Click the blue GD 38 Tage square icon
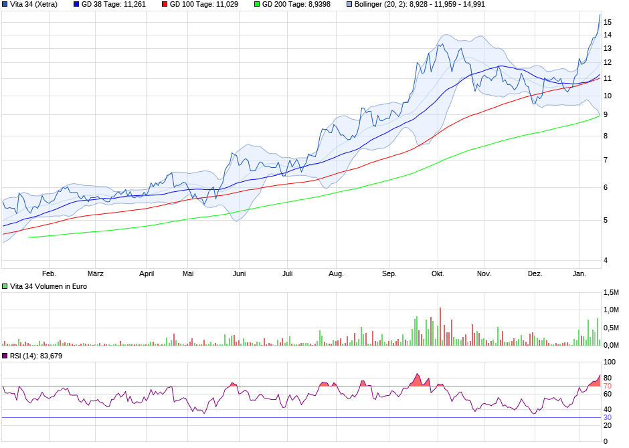Screen dimensions: 629x448 (76, 5)
